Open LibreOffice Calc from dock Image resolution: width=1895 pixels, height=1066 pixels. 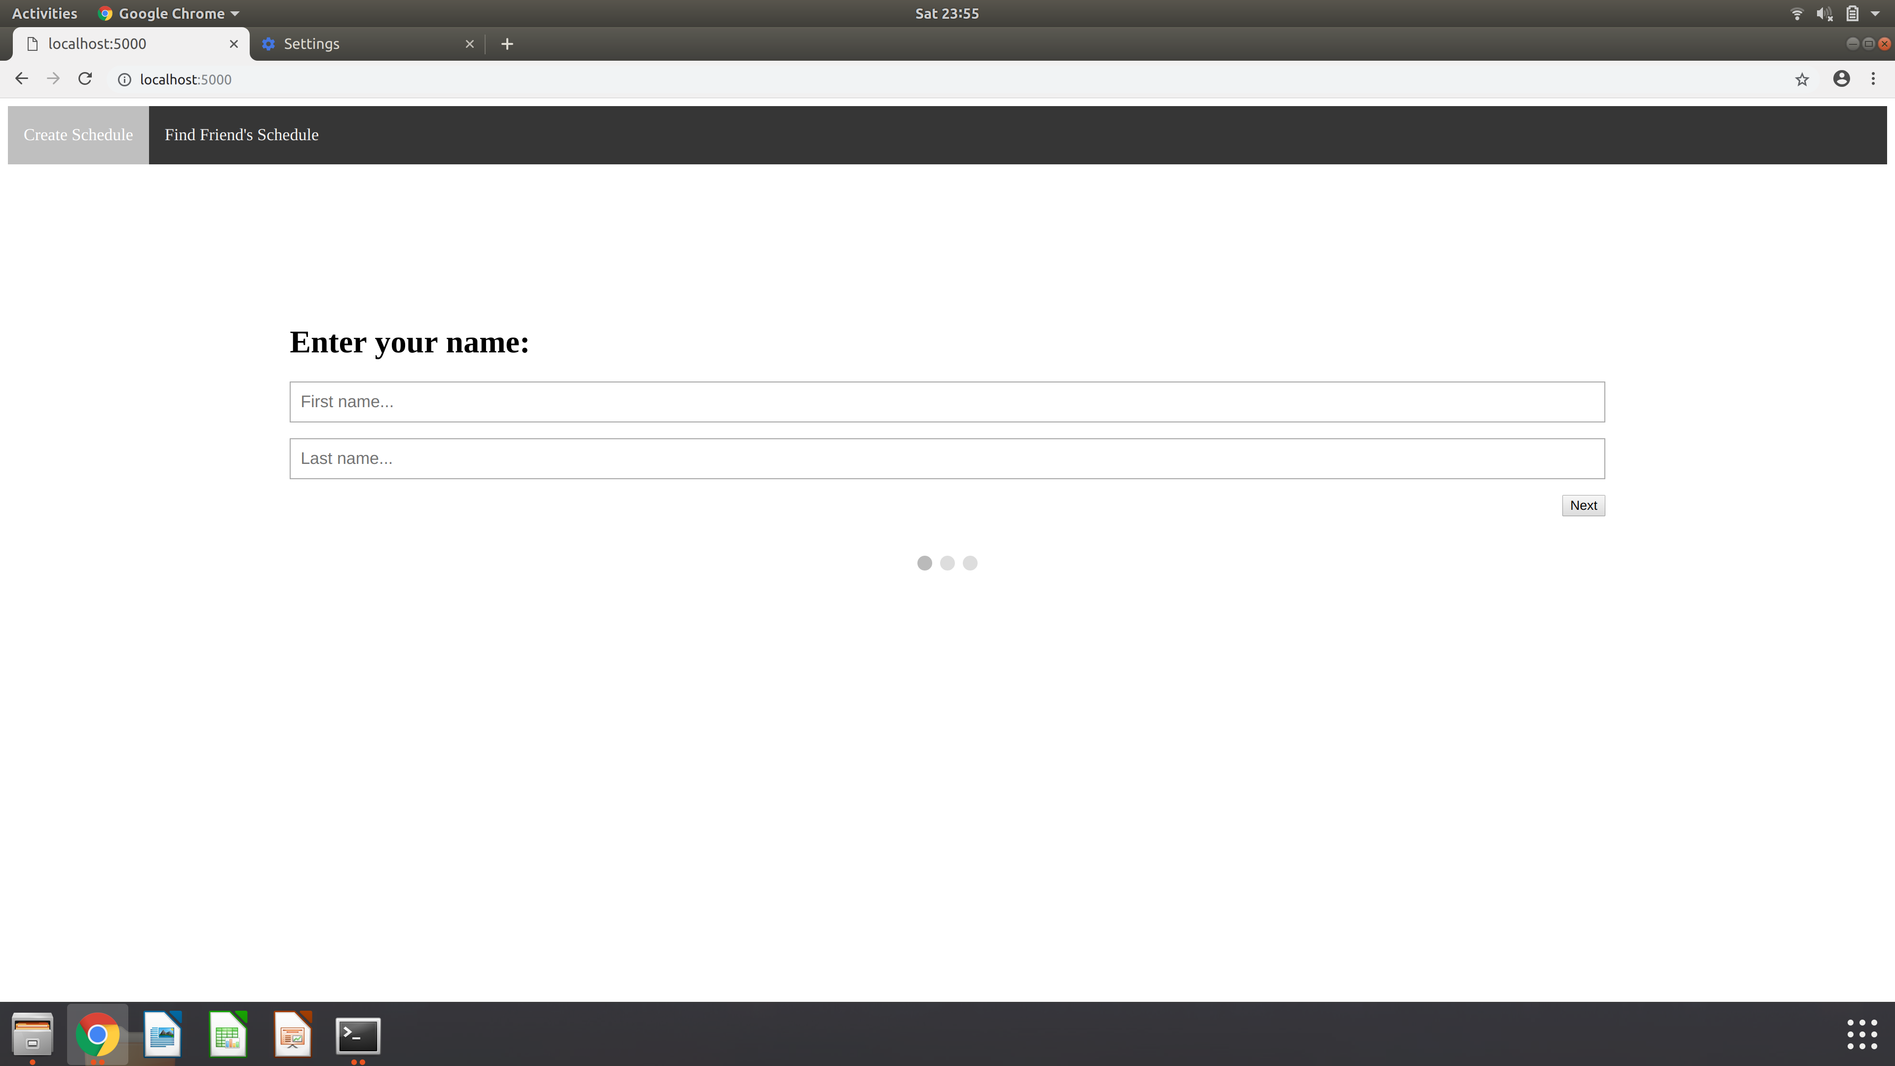[x=227, y=1035]
